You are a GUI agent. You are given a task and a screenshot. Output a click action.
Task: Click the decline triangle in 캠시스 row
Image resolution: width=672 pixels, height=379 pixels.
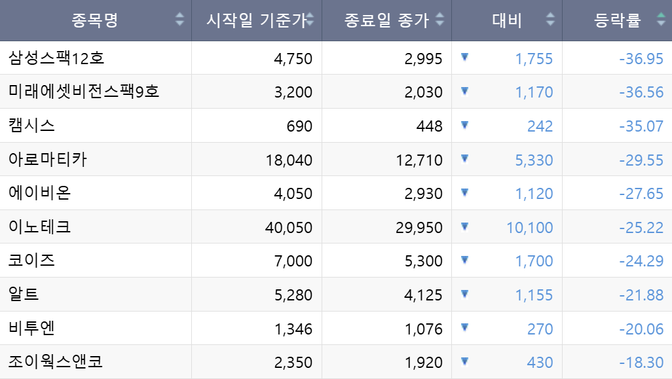coord(465,126)
